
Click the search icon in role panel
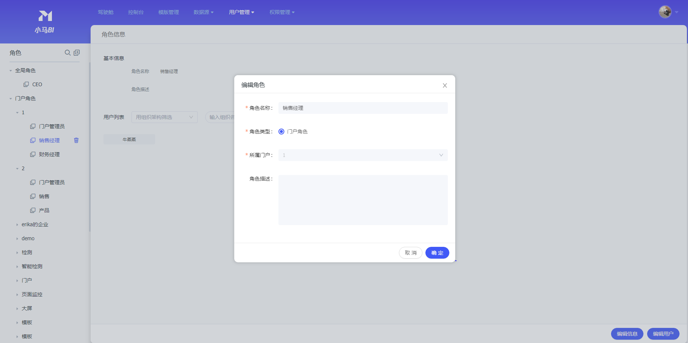[x=67, y=53]
